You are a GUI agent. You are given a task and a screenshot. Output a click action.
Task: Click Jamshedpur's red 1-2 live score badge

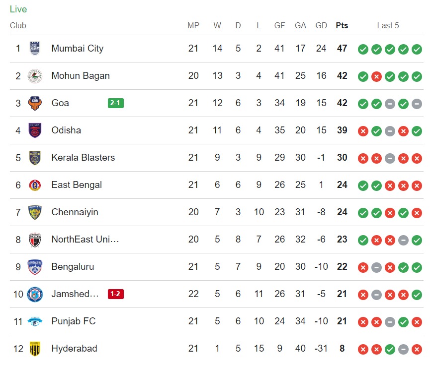tap(115, 294)
